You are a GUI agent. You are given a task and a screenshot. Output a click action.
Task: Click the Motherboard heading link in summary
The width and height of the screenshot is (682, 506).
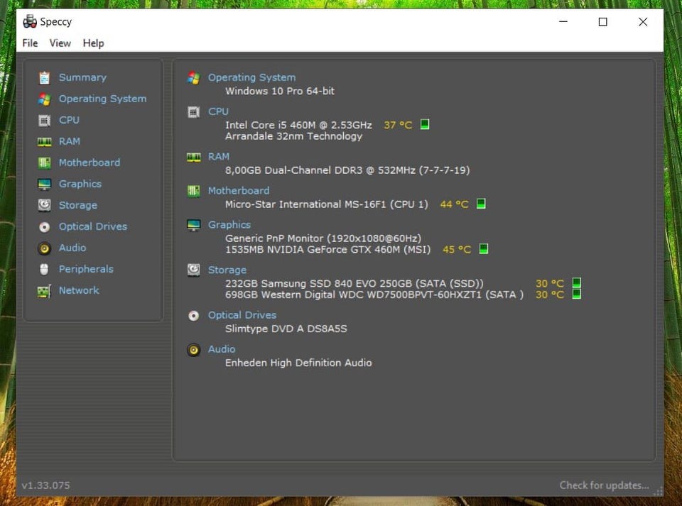click(239, 191)
